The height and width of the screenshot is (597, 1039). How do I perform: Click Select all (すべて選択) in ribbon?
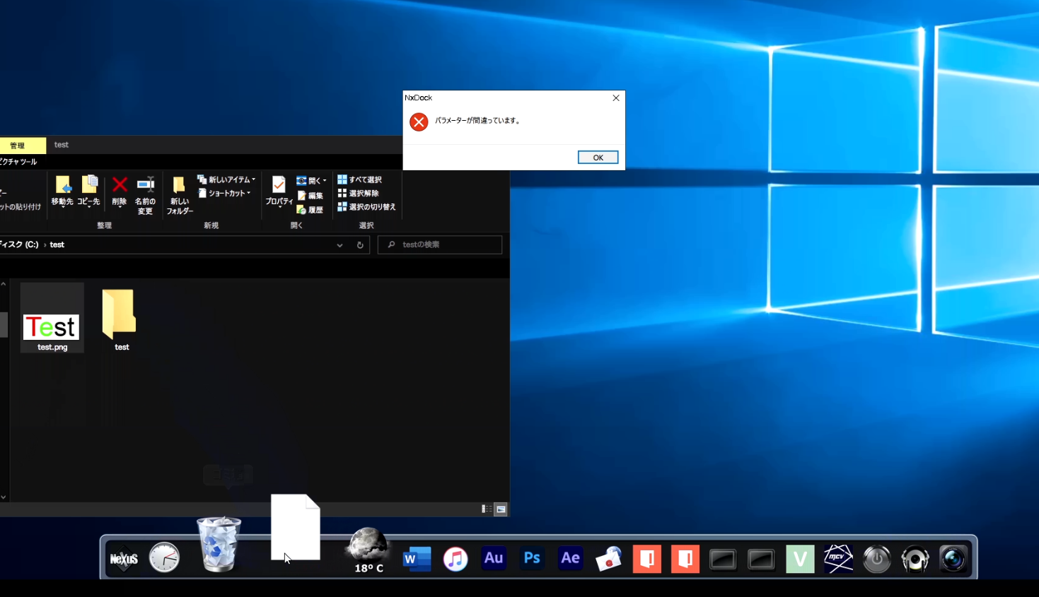[360, 179]
